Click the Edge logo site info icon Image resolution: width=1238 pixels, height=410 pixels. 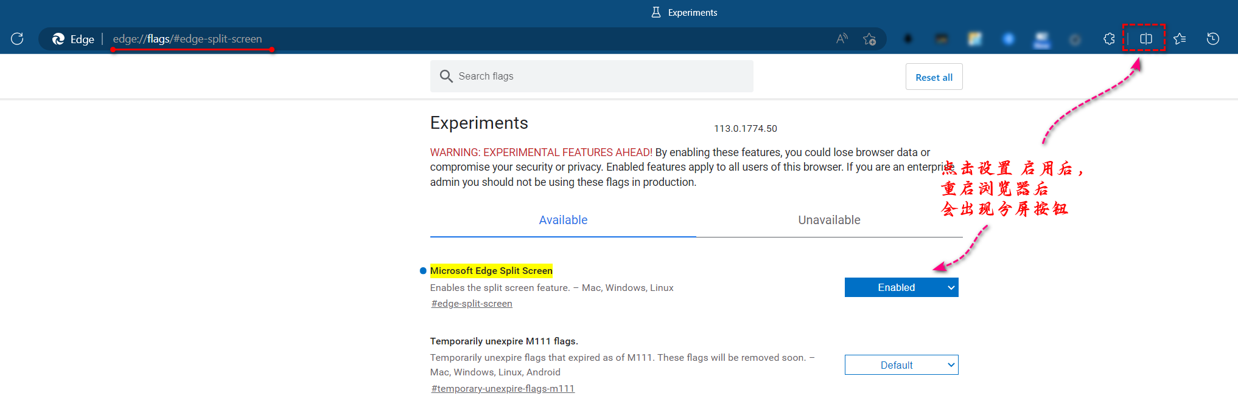coord(58,39)
